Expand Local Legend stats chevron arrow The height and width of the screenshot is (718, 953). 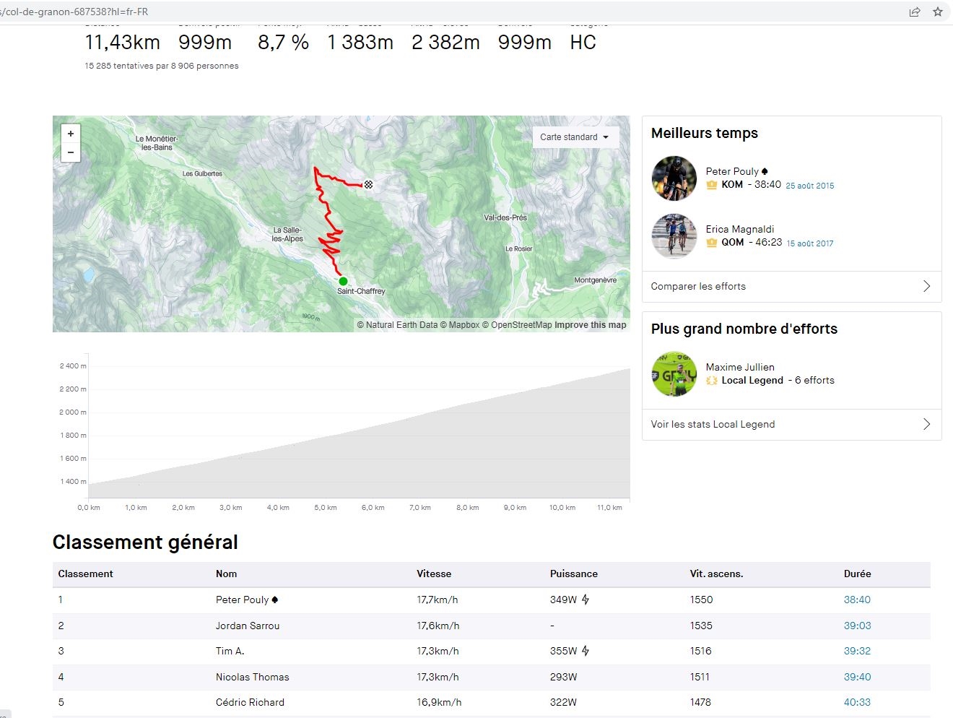tap(927, 425)
